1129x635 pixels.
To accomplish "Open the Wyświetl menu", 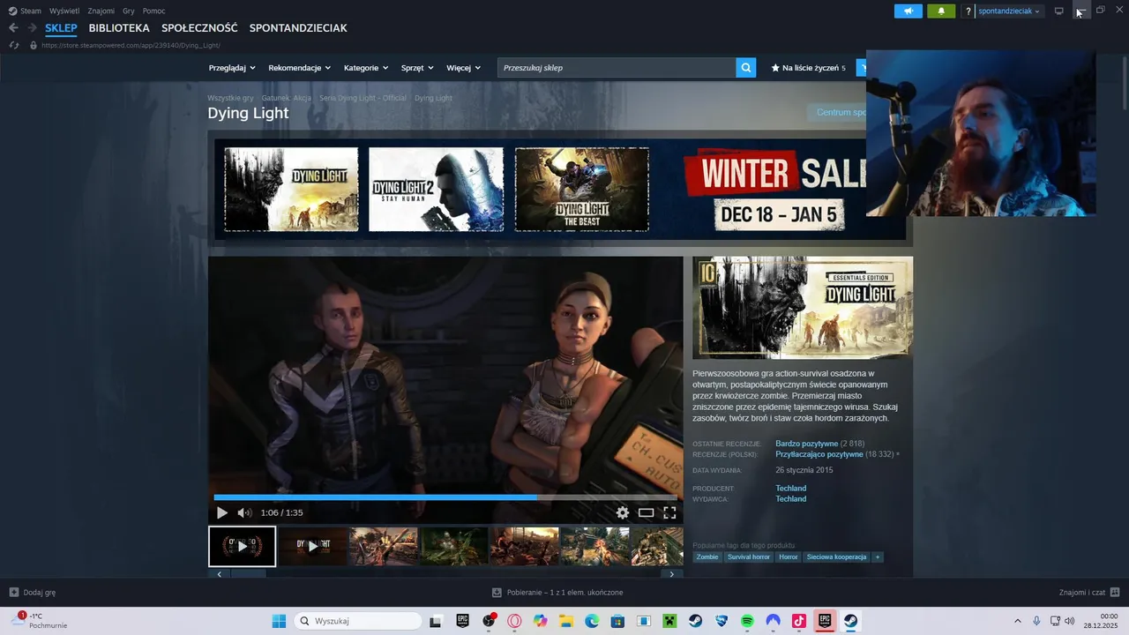I will [64, 11].
